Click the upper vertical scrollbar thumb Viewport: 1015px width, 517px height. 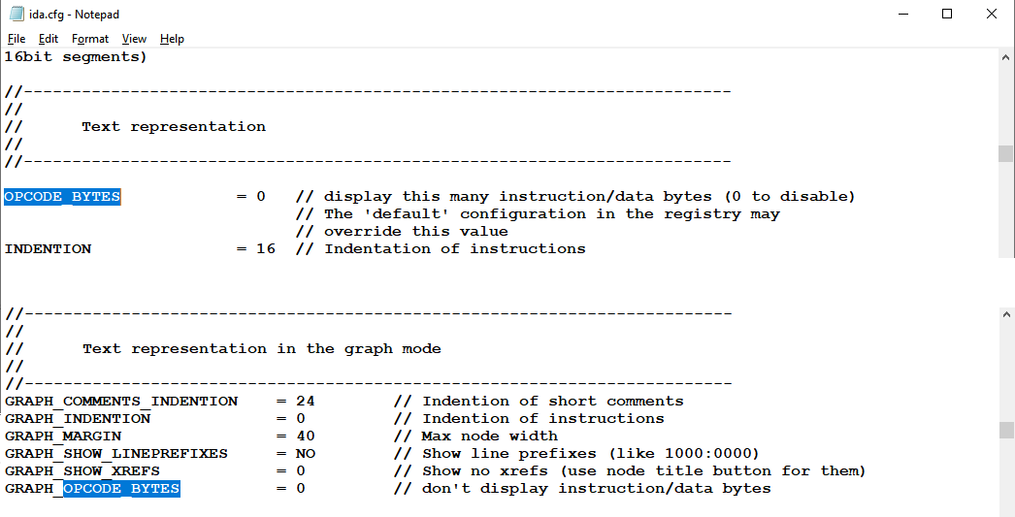1005,153
